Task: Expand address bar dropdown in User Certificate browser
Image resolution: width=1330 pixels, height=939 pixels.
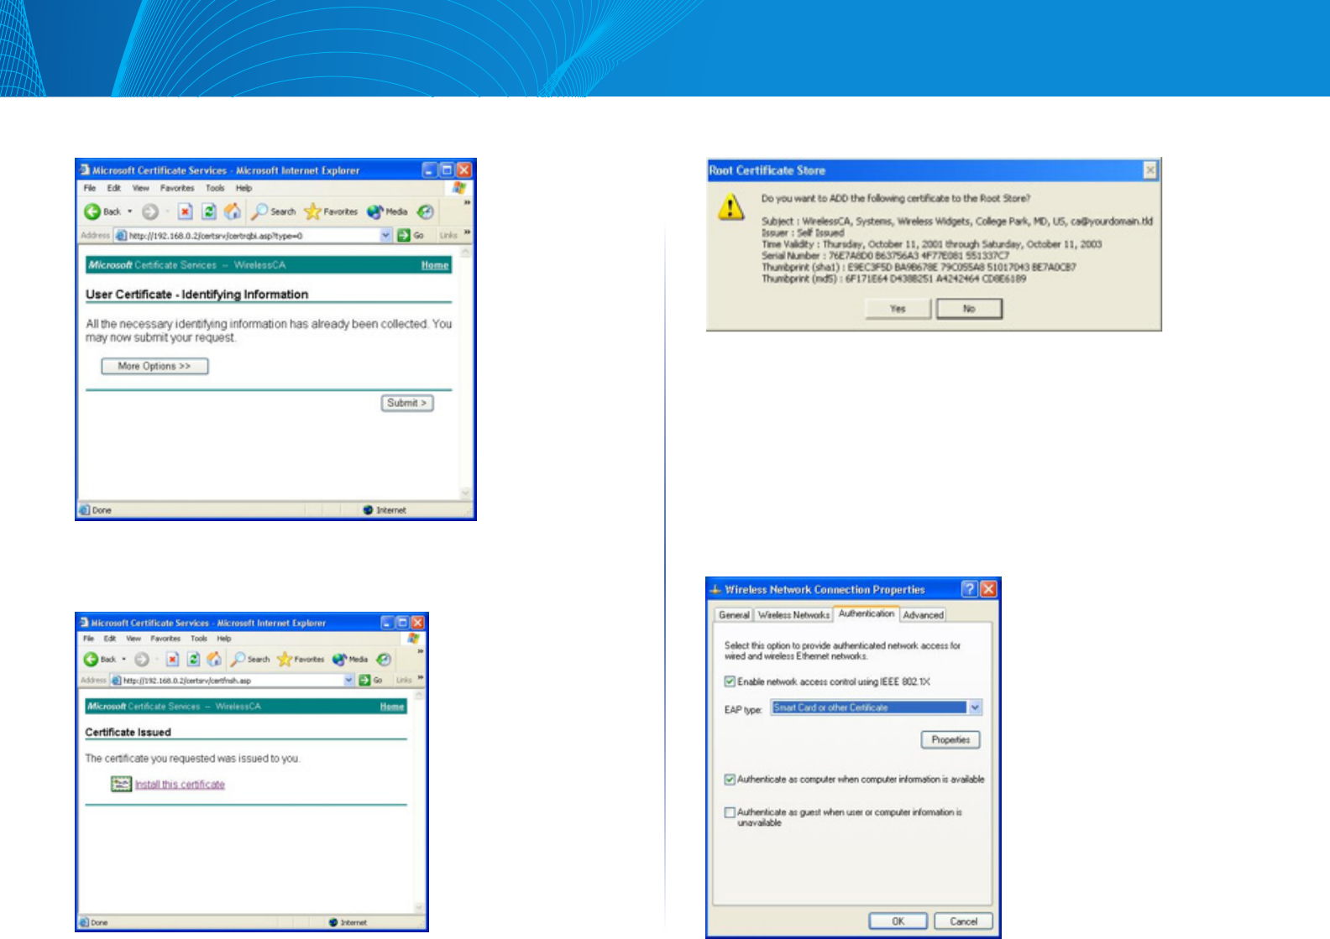Action: click(x=386, y=236)
